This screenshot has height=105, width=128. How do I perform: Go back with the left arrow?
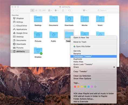(14, 11)
